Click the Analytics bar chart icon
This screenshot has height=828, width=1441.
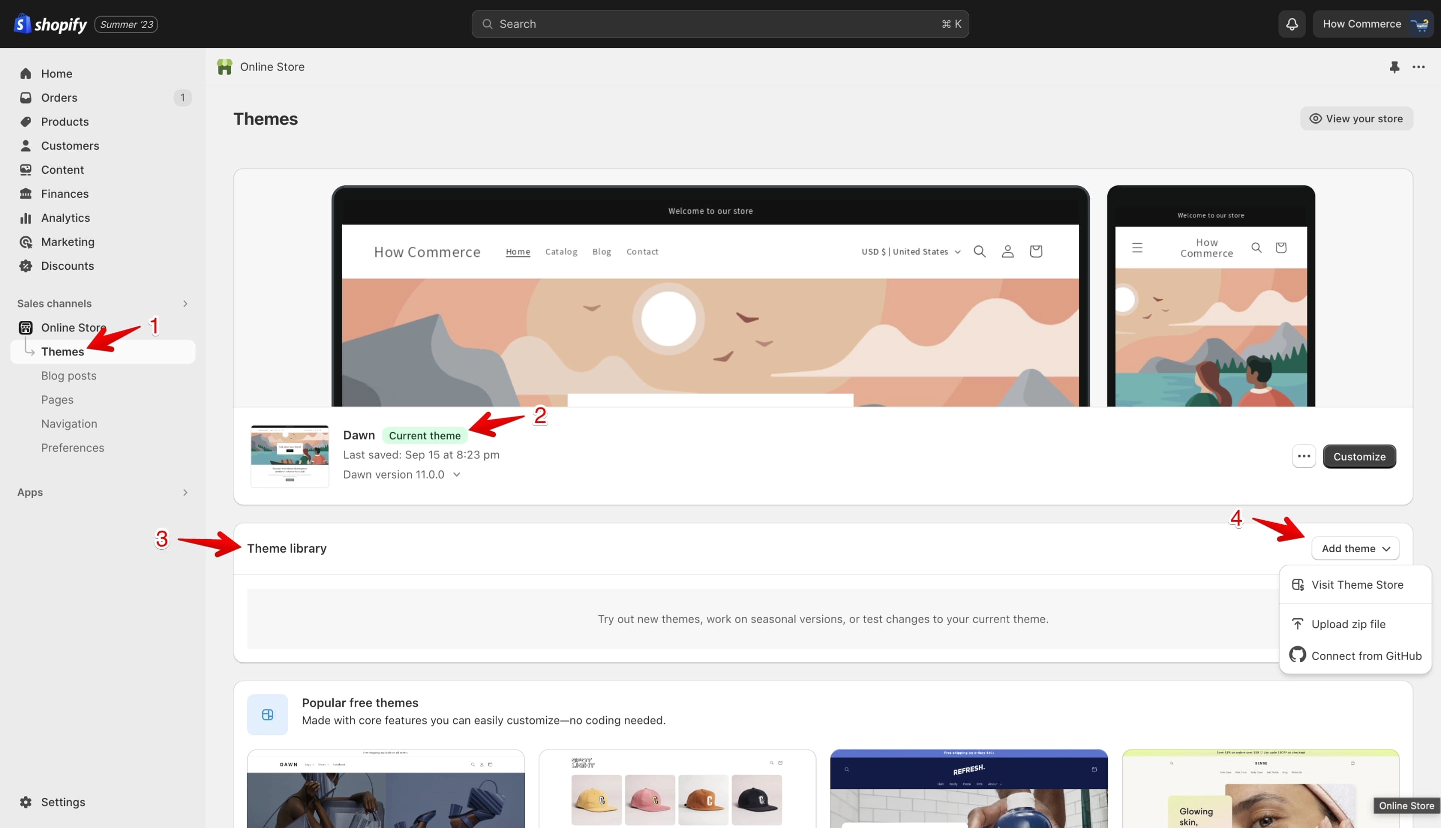(x=26, y=218)
